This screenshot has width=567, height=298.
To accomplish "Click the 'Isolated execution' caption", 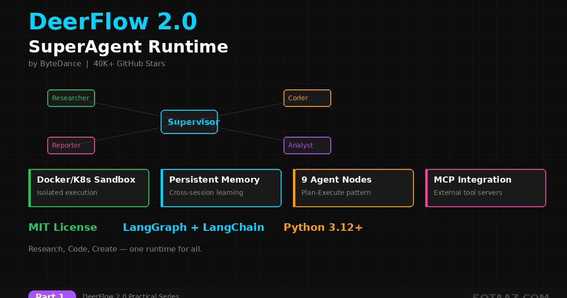I will click(67, 193).
